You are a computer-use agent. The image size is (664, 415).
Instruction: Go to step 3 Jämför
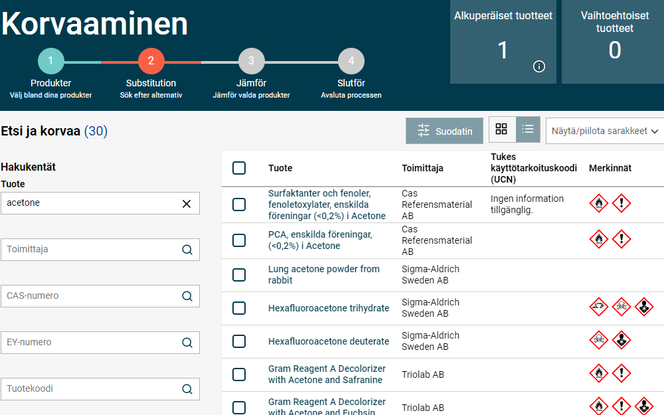point(251,61)
